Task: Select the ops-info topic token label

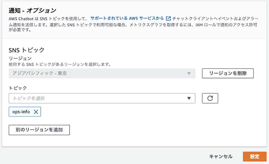Action: [x=21, y=112]
